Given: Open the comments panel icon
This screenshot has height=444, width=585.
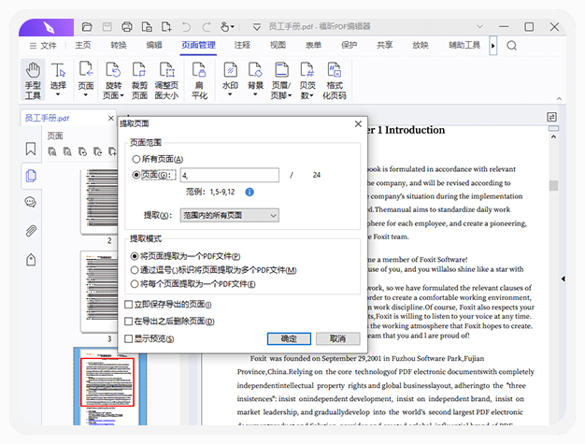Looking at the screenshot, I should coord(31,202).
